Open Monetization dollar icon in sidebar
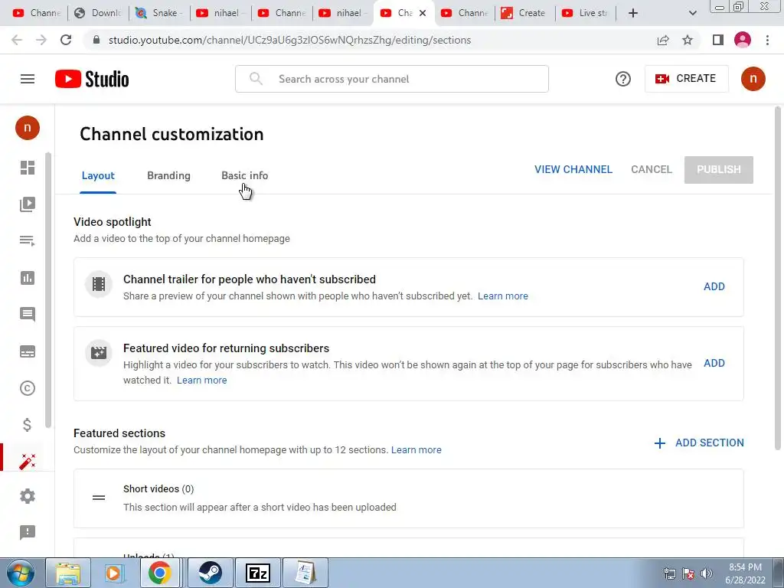Image resolution: width=784 pixels, height=588 pixels. (28, 424)
